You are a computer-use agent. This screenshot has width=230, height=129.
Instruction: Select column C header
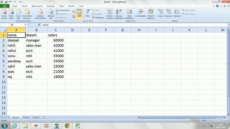(56, 30)
